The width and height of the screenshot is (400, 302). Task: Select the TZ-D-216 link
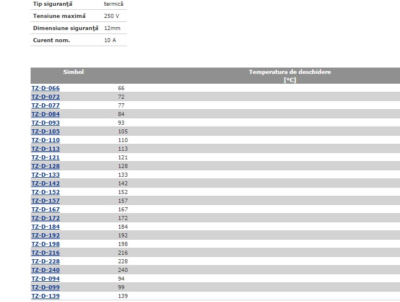(x=46, y=253)
